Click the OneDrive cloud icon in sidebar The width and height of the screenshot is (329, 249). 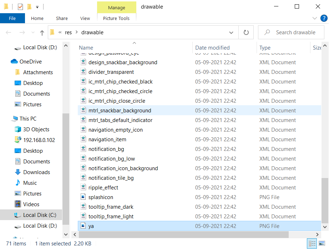[x=14, y=62]
